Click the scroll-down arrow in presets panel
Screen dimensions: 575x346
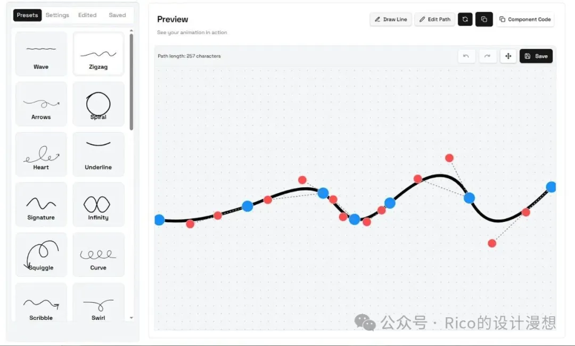tap(132, 318)
